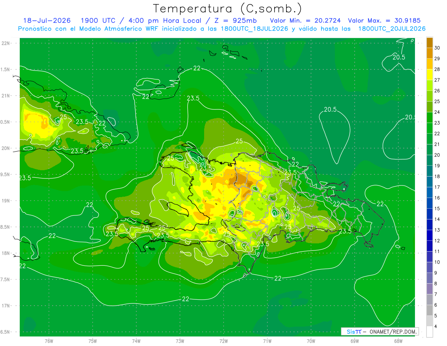Select the date text "18-Jul-2026"

coord(47,21)
